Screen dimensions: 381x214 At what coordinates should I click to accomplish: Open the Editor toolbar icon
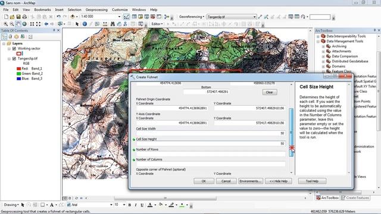click(126, 17)
